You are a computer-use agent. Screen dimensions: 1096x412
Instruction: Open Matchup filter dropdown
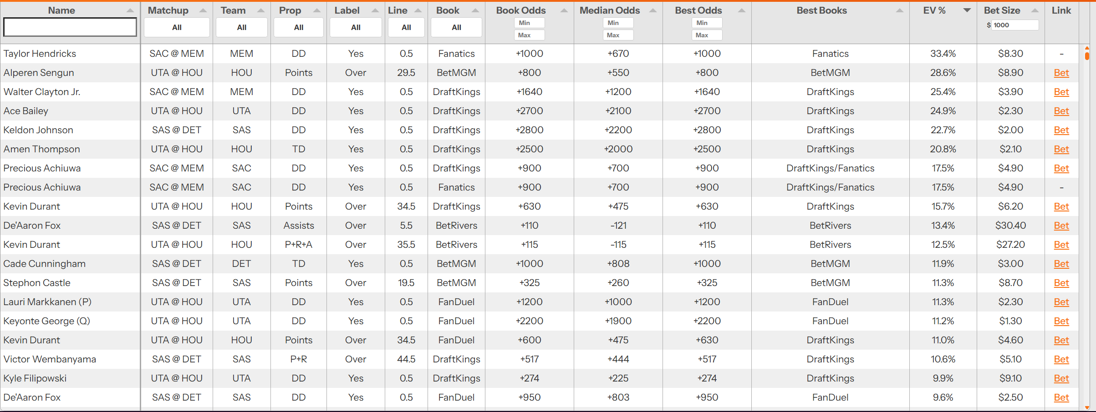pyautogui.click(x=177, y=27)
